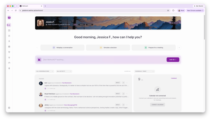Reply to Stuart McClure's tagged message

(x=118, y=94)
